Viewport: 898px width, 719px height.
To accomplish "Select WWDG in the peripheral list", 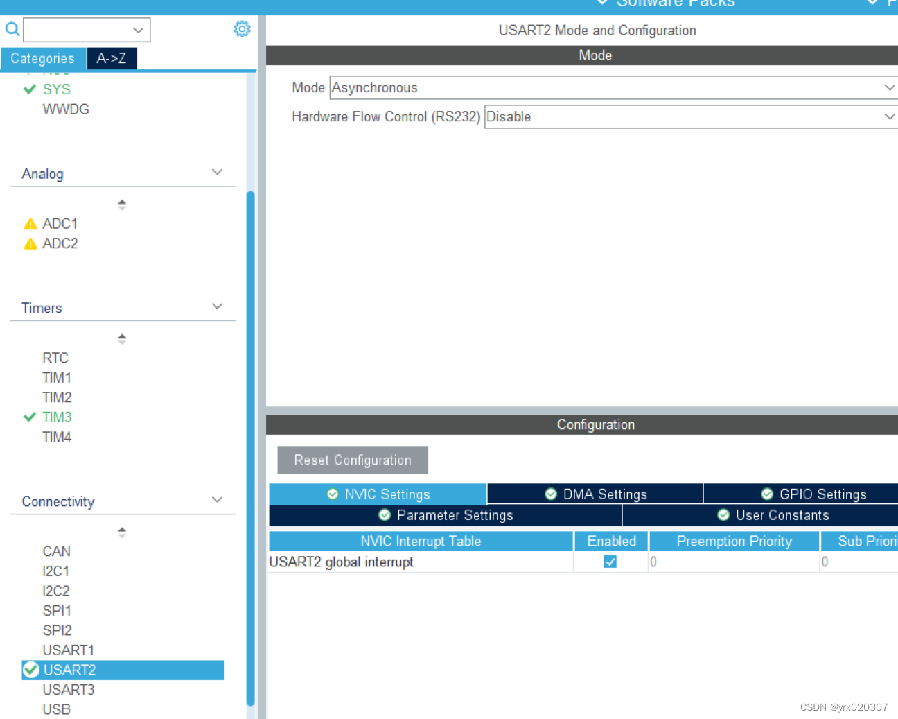I will pyautogui.click(x=66, y=110).
